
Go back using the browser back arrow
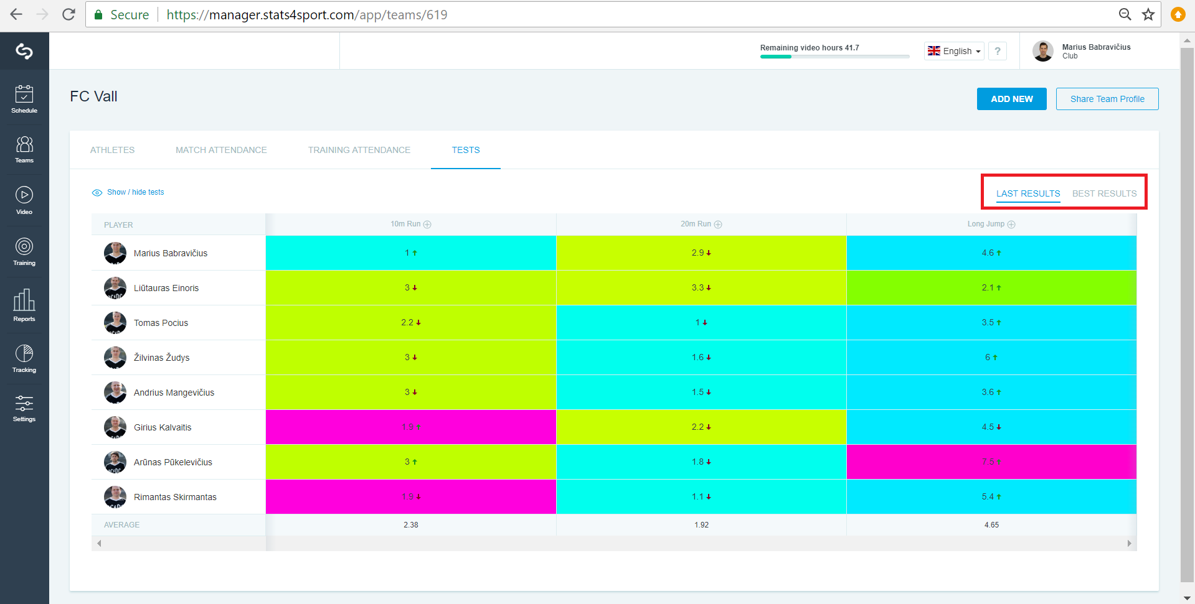[16, 14]
